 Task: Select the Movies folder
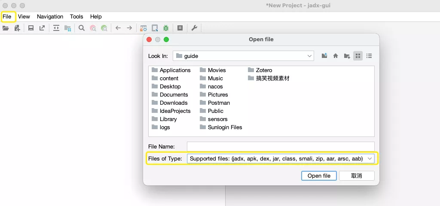pyautogui.click(x=213, y=70)
